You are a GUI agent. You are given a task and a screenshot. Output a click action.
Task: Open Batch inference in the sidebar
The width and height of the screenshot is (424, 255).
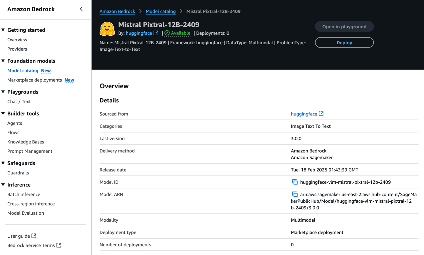point(24,194)
